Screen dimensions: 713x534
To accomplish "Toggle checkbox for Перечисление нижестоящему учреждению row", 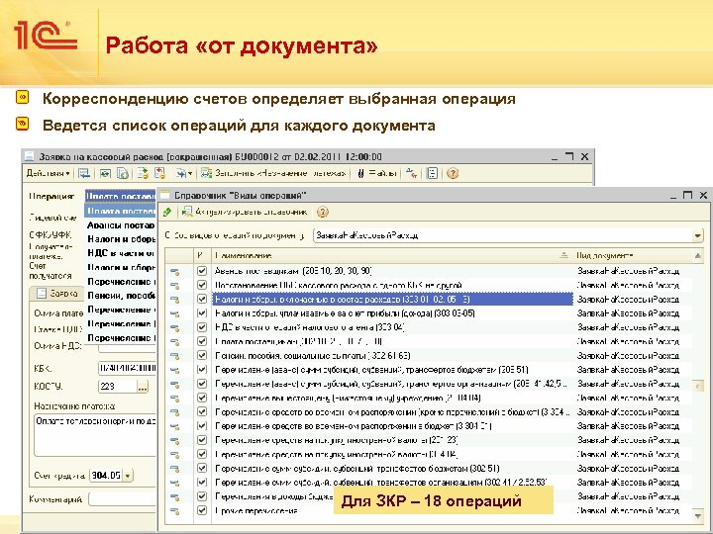I will point(202,398).
